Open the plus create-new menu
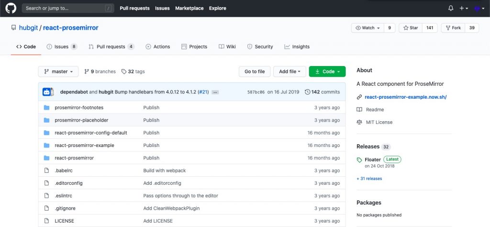 [464, 9]
